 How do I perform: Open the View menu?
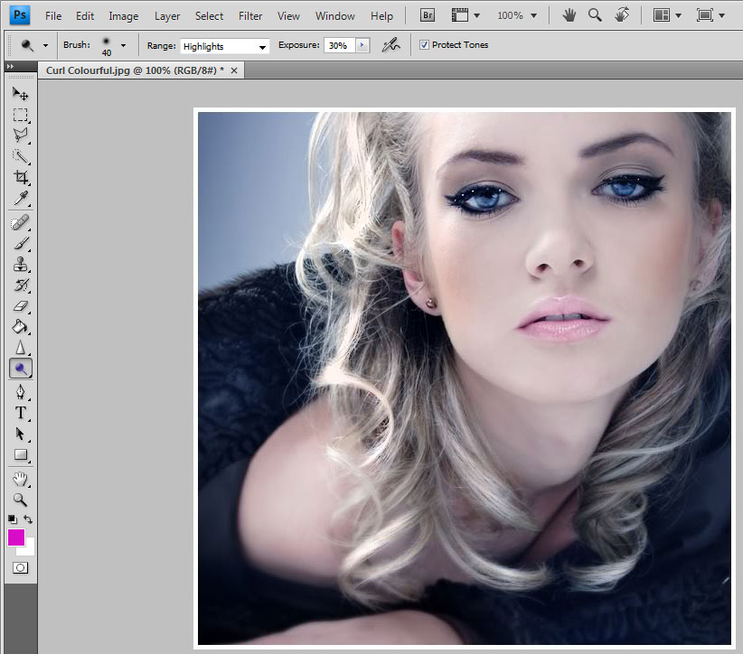[288, 16]
